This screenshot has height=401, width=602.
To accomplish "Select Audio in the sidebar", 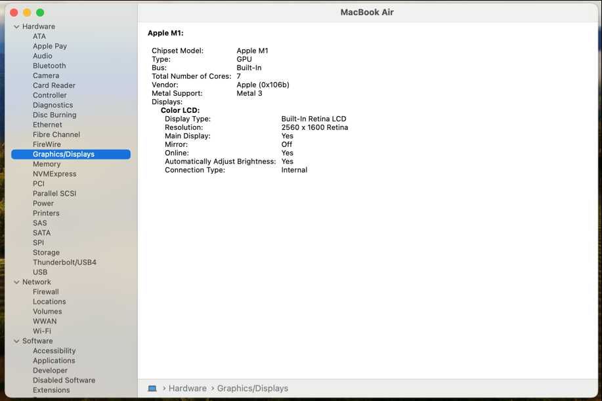I will pos(42,56).
